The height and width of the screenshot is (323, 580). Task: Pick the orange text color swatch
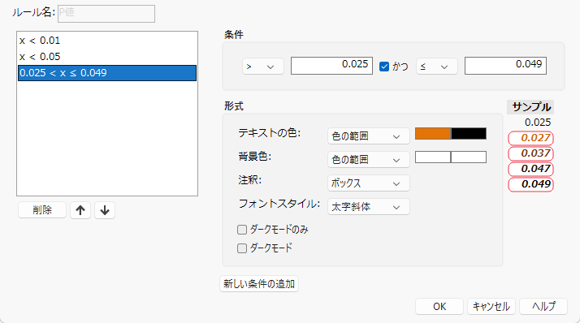point(433,133)
